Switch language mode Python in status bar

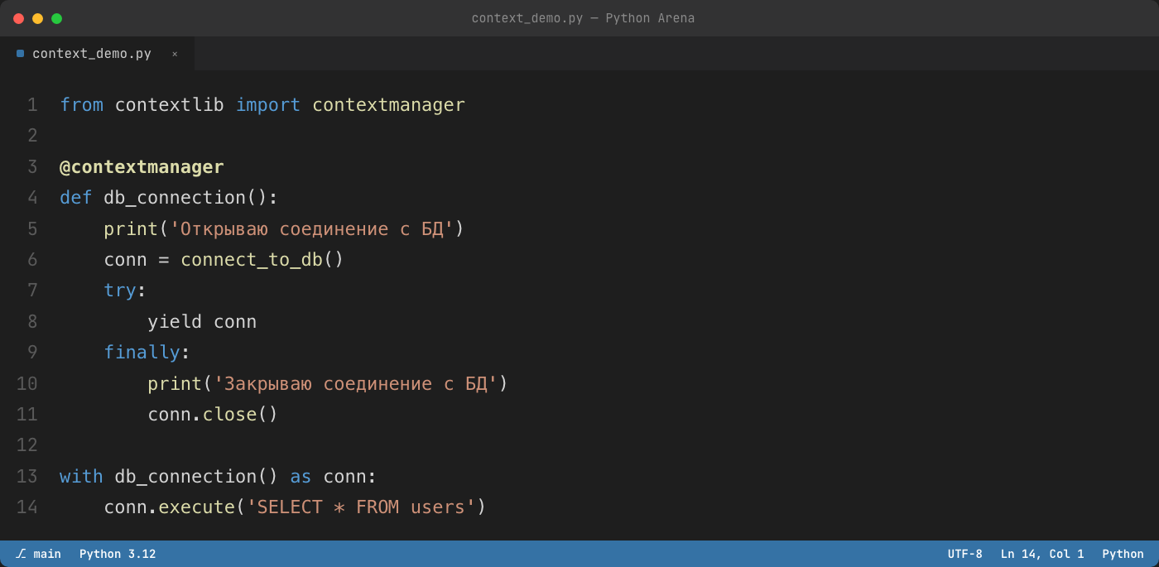1123,554
